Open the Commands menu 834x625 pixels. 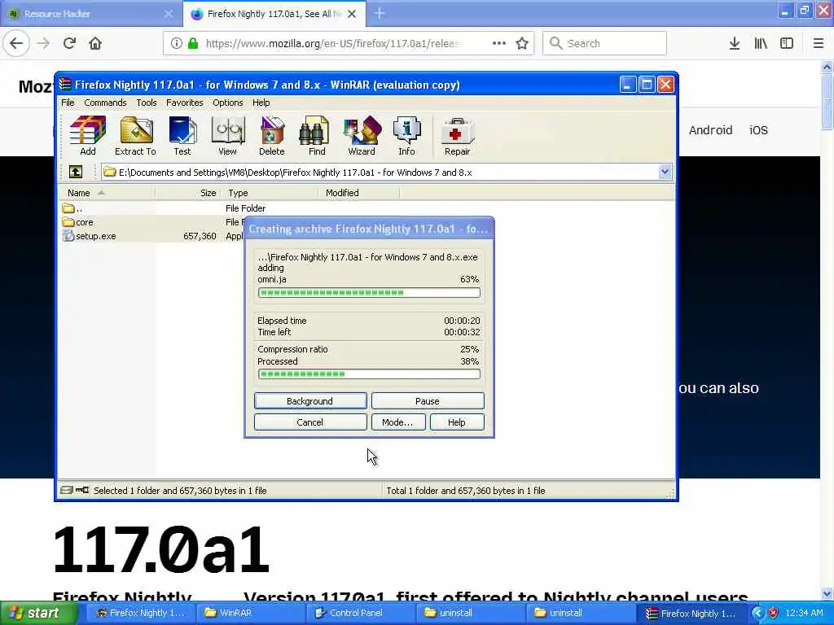tap(105, 103)
